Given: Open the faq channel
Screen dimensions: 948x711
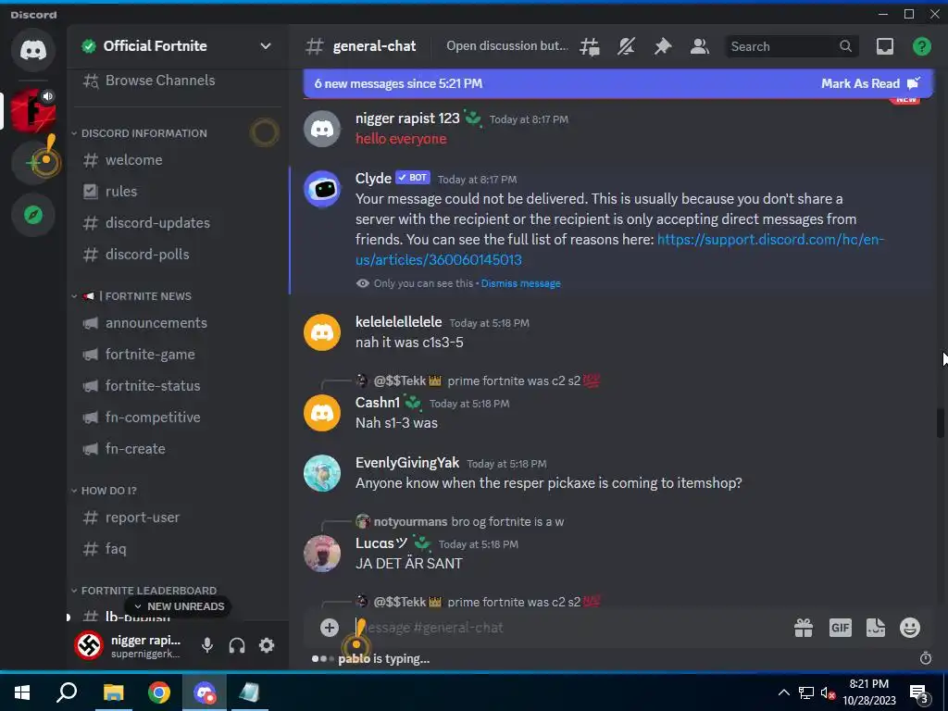Looking at the screenshot, I should point(178,549).
